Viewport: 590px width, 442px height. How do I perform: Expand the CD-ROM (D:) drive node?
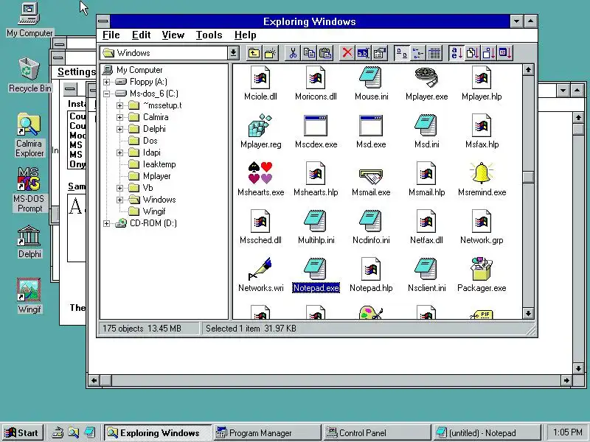click(106, 224)
